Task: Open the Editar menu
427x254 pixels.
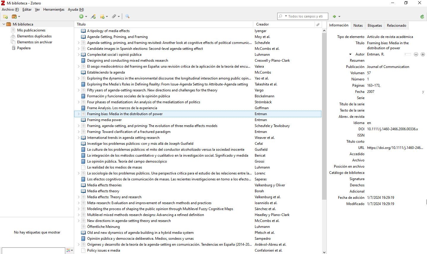Action: pyautogui.click(x=27, y=9)
